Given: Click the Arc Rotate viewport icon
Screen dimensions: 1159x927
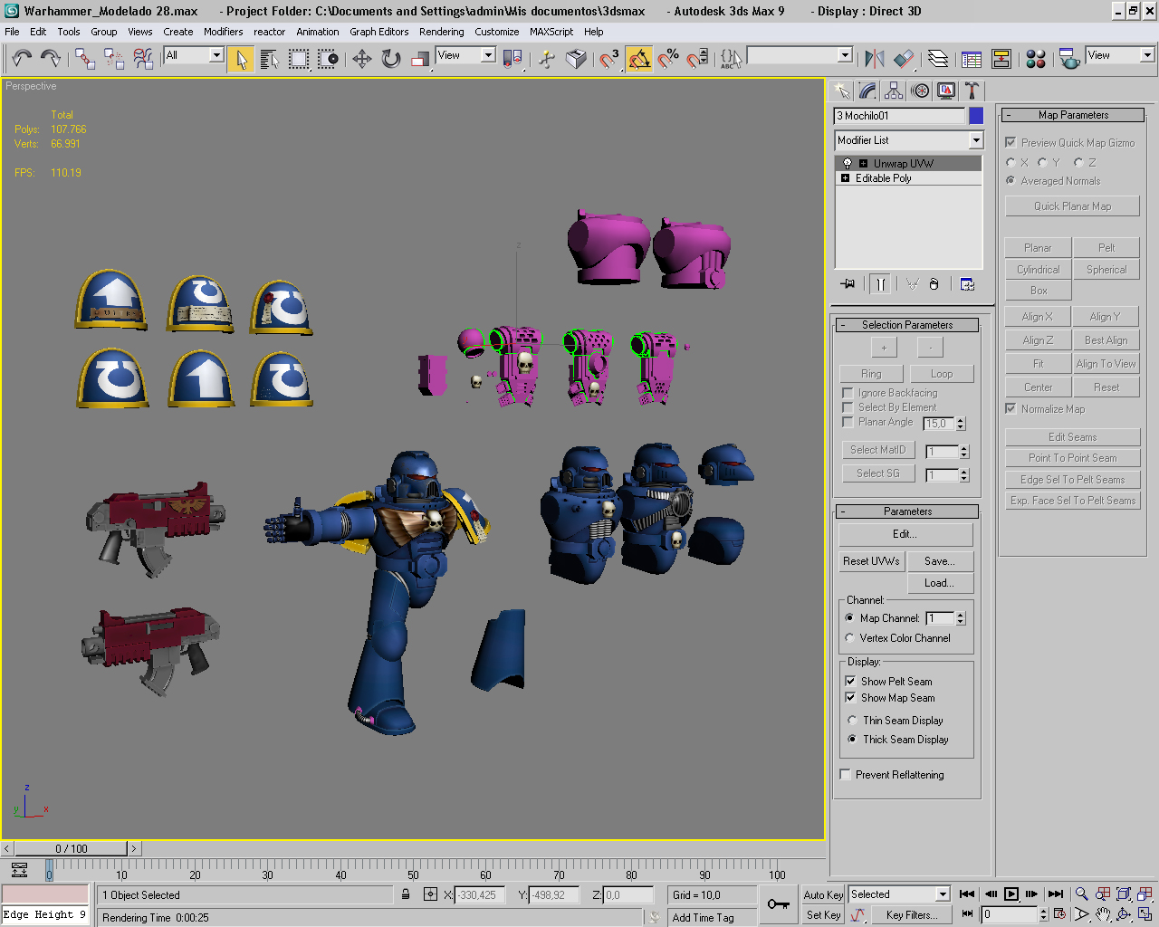Looking at the screenshot, I should 1124,914.
